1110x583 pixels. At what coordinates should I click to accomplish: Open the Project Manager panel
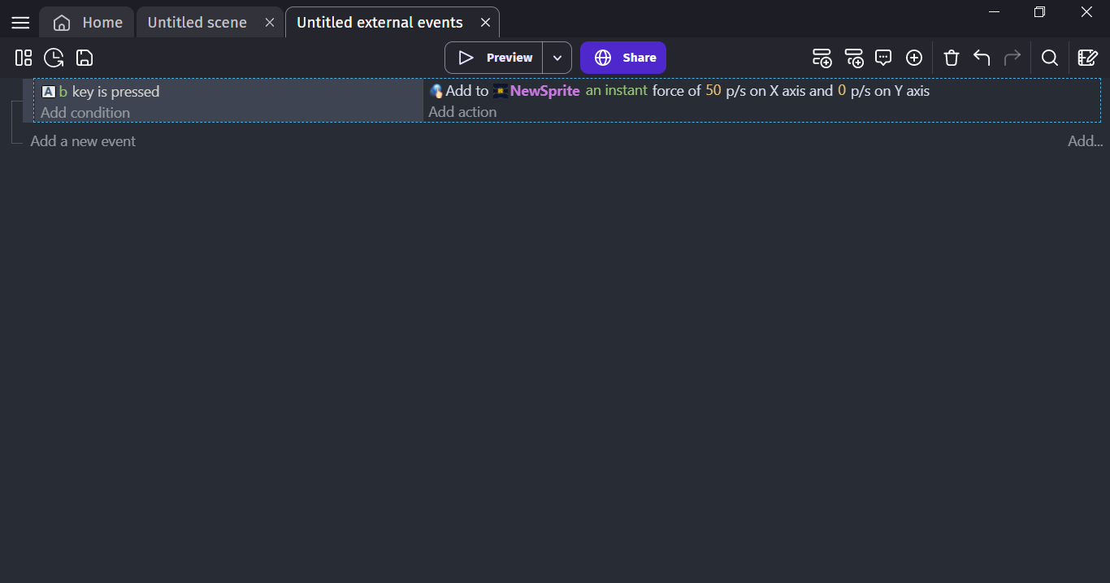(x=22, y=58)
